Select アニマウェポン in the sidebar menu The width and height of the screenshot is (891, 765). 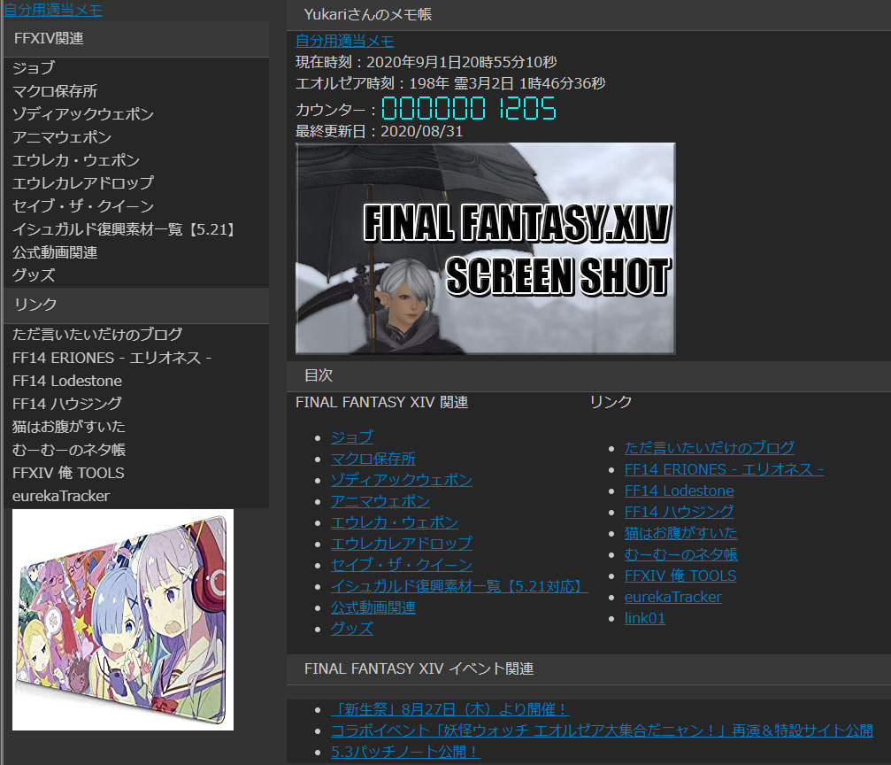tap(61, 137)
